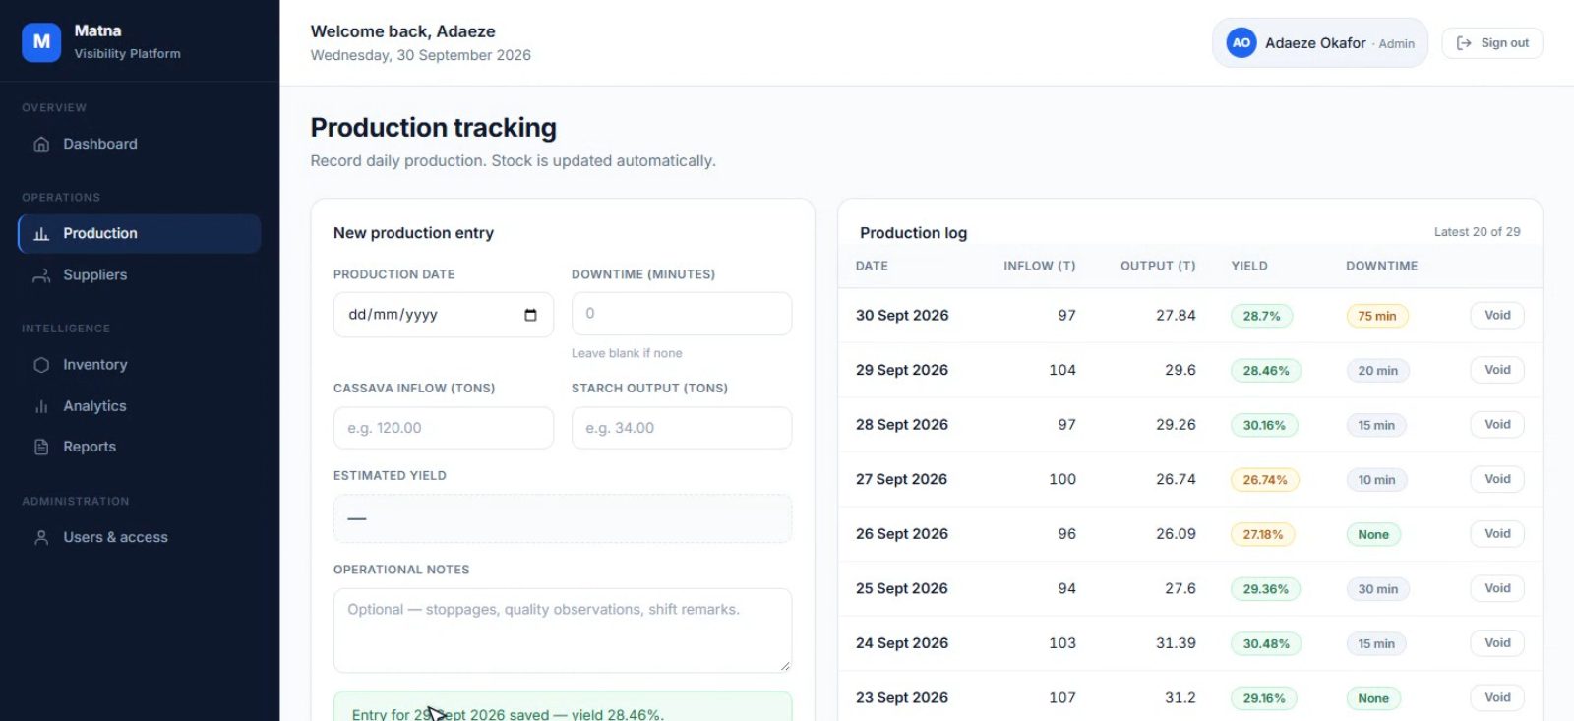Click the Reports document icon
The height and width of the screenshot is (721, 1574).
[41, 447]
